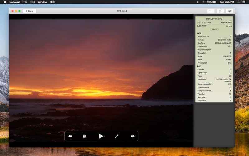Click the Wi-Fi status icon
The width and height of the screenshot is (249, 156).
[204, 2]
